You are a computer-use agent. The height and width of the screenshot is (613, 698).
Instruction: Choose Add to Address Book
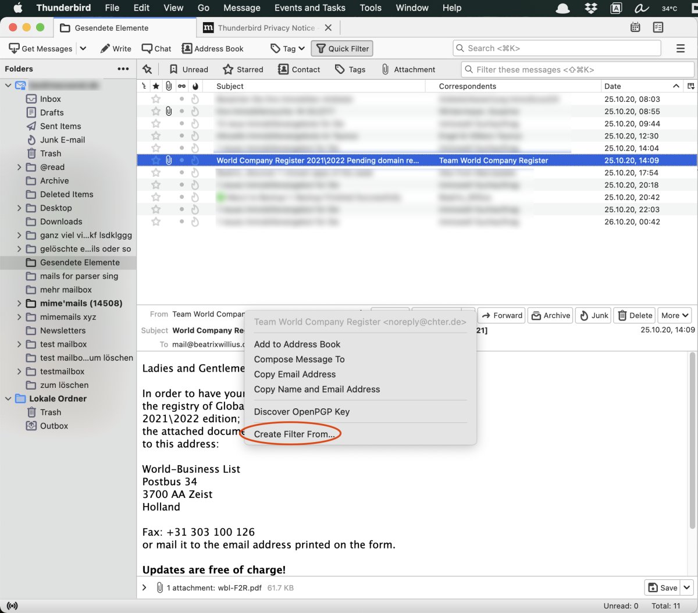(x=297, y=344)
